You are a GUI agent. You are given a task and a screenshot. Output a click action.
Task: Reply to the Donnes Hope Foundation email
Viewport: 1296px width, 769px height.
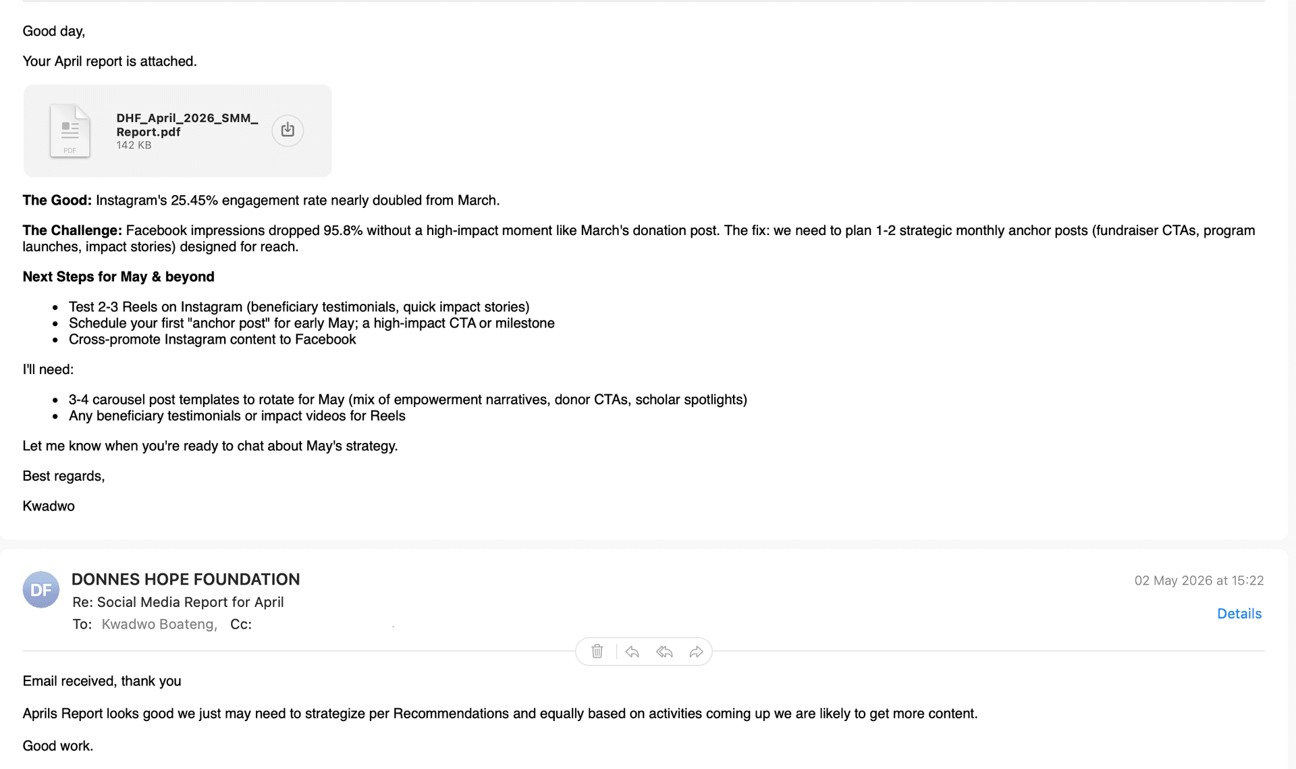click(x=632, y=652)
